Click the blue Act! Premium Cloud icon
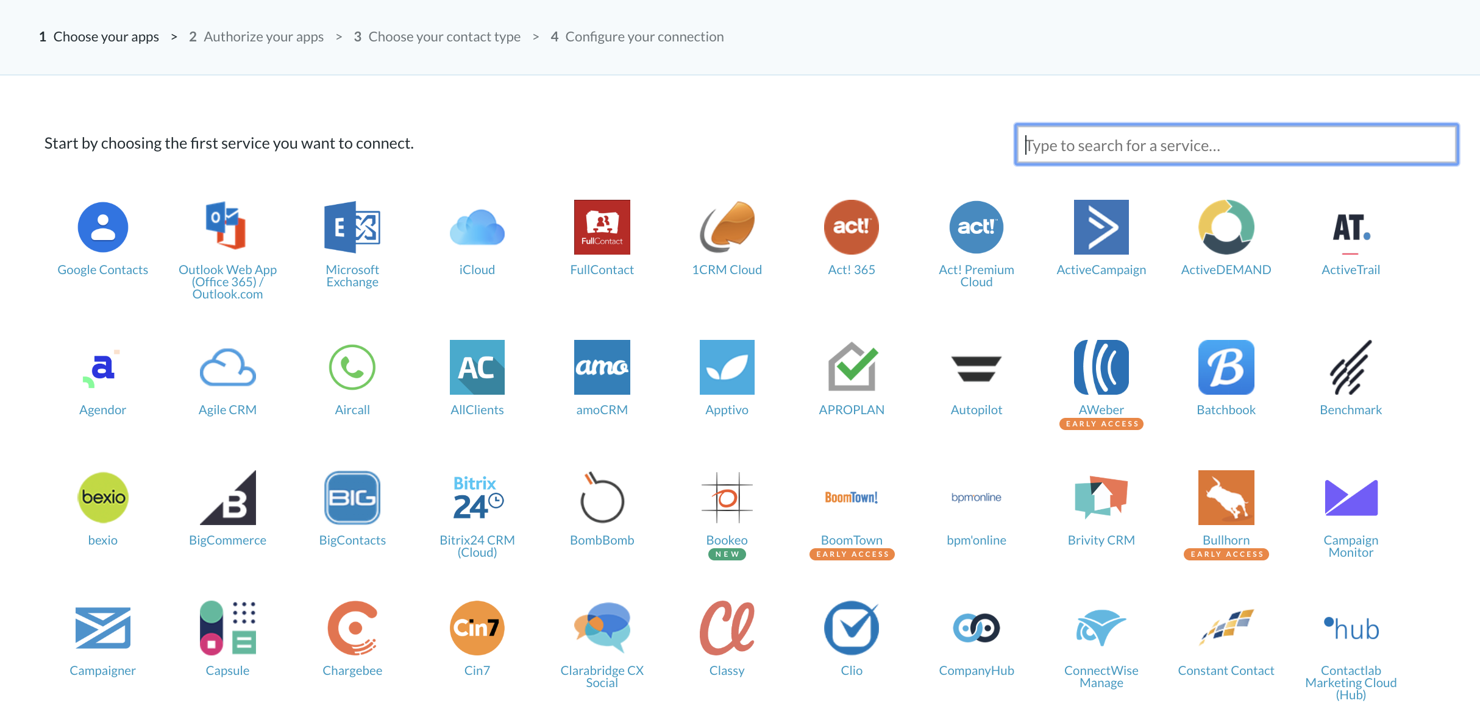 (x=977, y=227)
